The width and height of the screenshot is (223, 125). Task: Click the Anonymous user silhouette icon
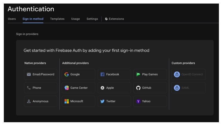[x=29, y=101]
